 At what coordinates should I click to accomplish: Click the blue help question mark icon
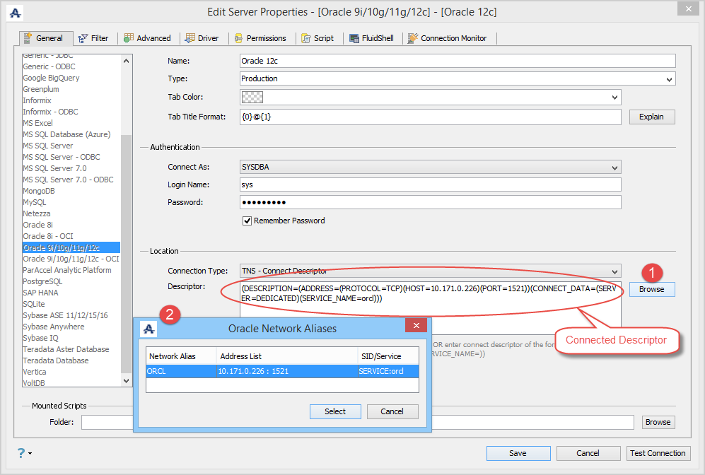(21, 452)
